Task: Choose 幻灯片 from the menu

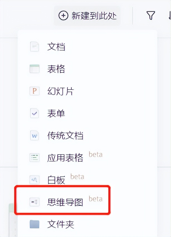Action: (87, 91)
